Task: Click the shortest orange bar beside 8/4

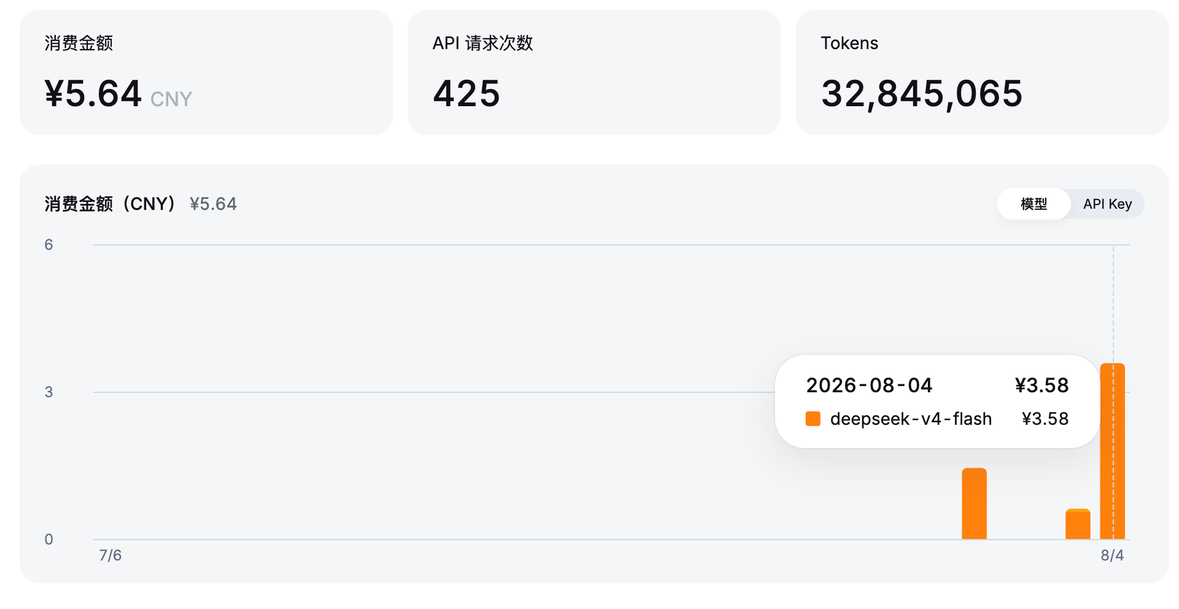Action: [1078, 524]
